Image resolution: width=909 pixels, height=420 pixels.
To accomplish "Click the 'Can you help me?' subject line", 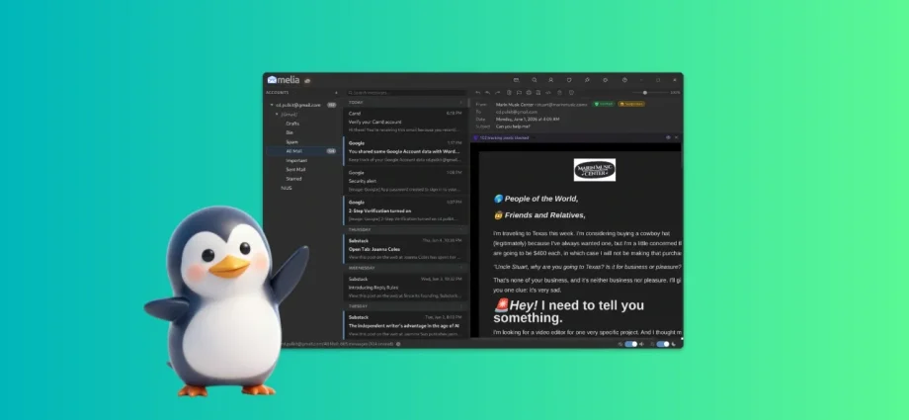I will (513, 126).
